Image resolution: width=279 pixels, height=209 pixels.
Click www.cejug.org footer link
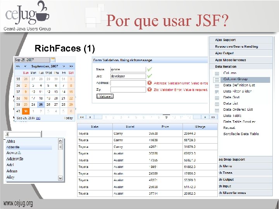18,203
